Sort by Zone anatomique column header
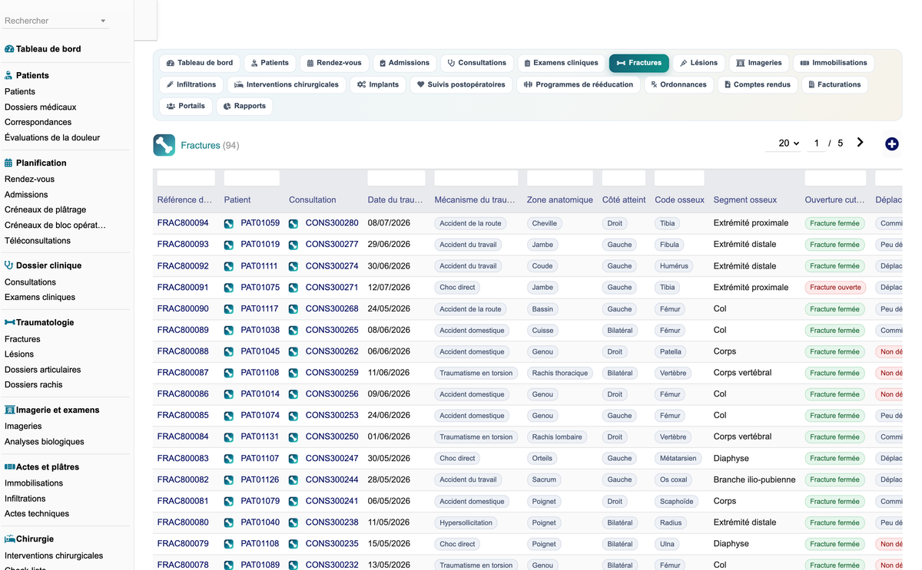Viewport: 922px width, 570px height. (560, 200)
